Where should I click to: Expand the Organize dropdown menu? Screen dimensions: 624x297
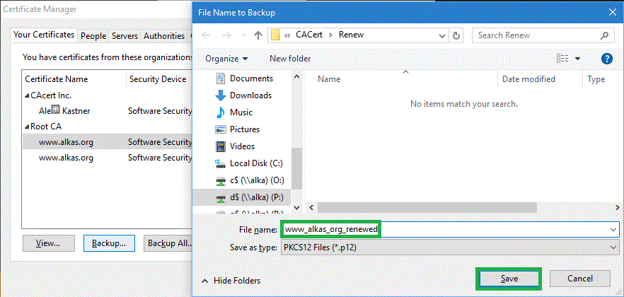tap(226, 59)
